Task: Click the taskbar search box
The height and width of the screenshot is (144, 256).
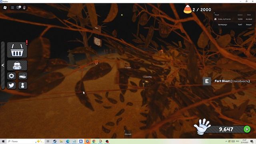Action: click(x=25, y=141)
